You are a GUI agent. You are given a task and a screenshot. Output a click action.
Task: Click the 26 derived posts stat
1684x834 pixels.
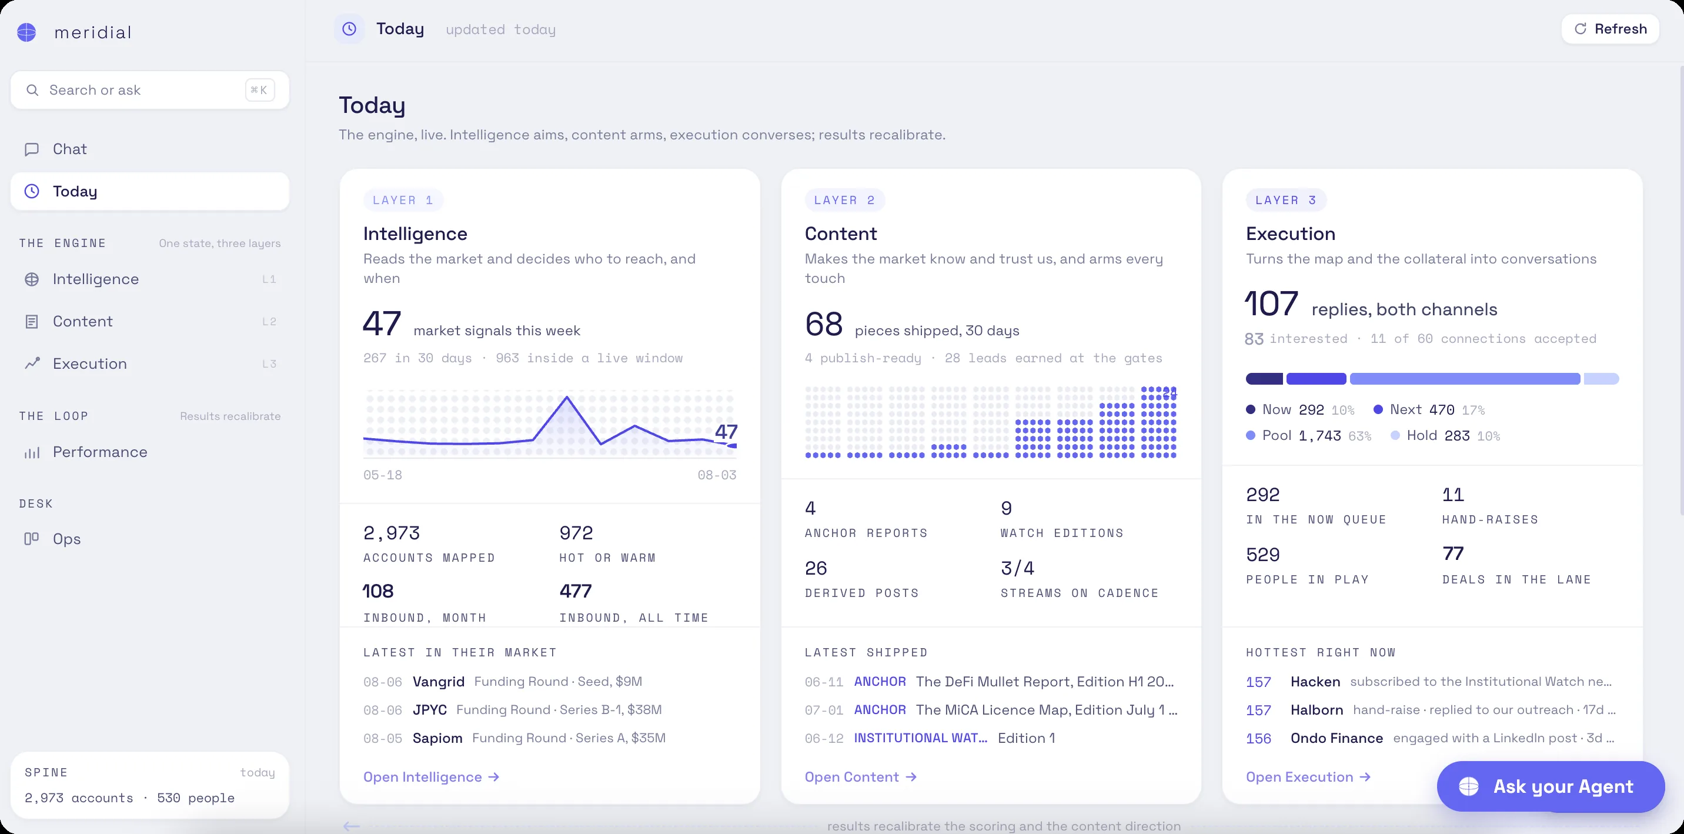coord(861,579)
